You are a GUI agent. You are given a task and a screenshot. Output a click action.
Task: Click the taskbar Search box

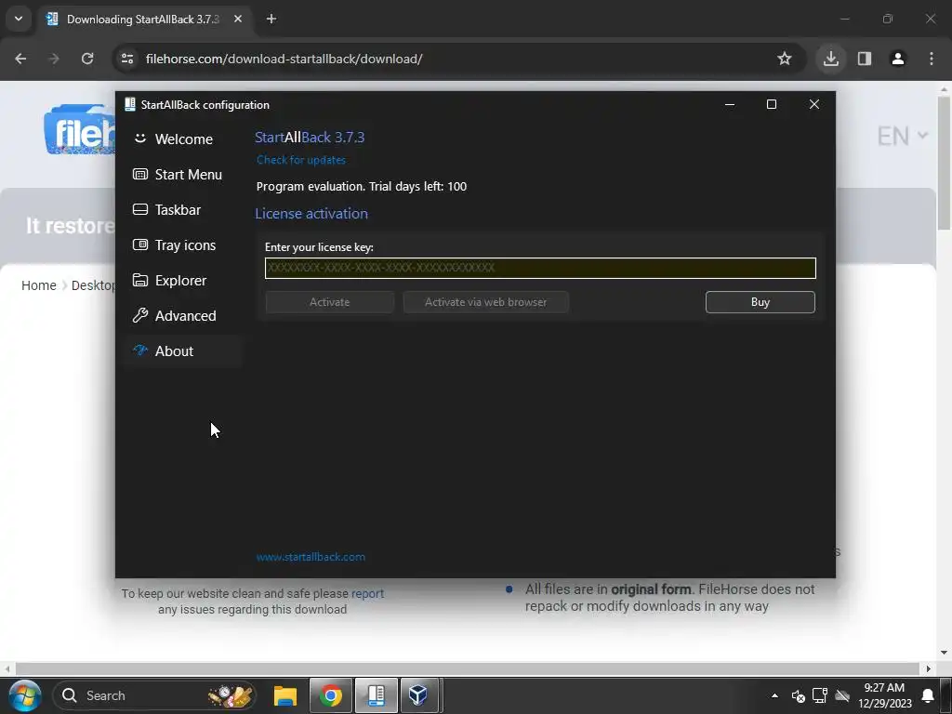click(x=154, y=695)
